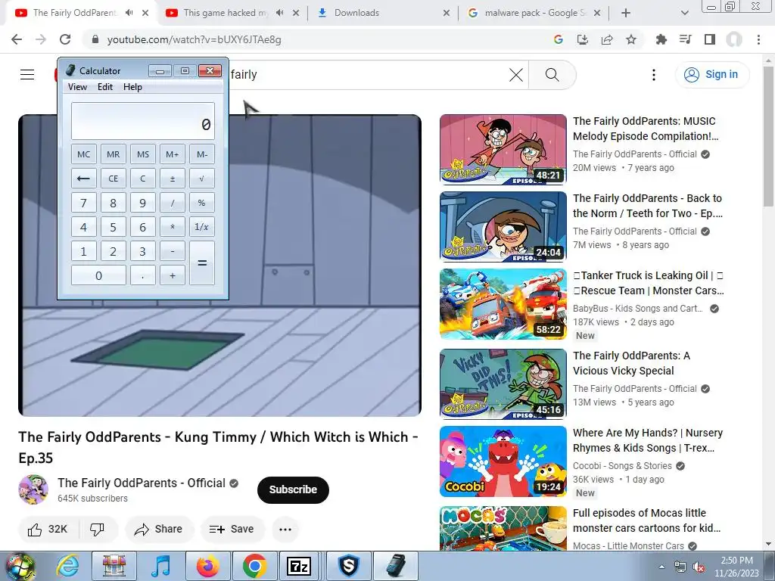Viewport: 775px width, 581px height.
Task: Open the shield app in taskbar
Action: [x=349, y=566]
